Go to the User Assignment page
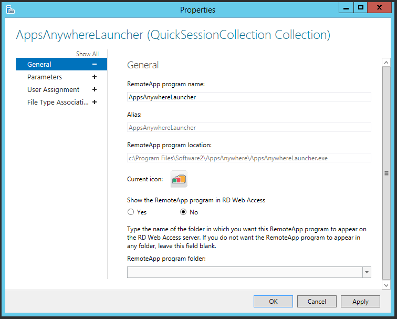Viewport: 397px width, 319px height. click(53, 89)
